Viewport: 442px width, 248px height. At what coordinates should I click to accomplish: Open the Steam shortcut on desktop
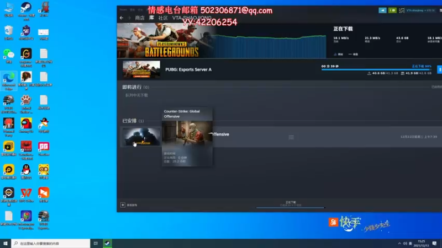click(26, 10)
